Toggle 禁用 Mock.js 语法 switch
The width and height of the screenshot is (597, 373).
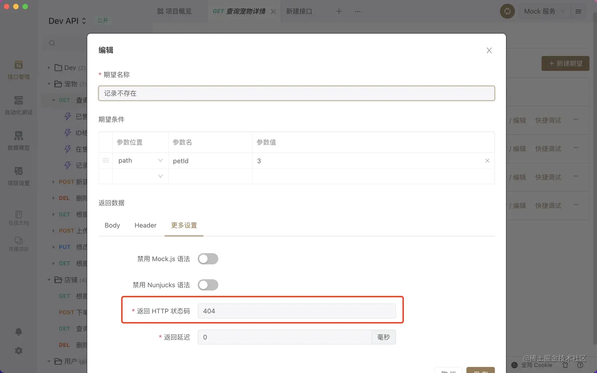pyautogui.click(x=208, y=259)
